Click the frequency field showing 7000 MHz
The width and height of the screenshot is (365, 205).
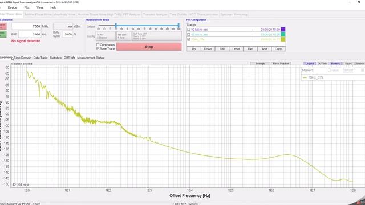(x=26, y=26)
